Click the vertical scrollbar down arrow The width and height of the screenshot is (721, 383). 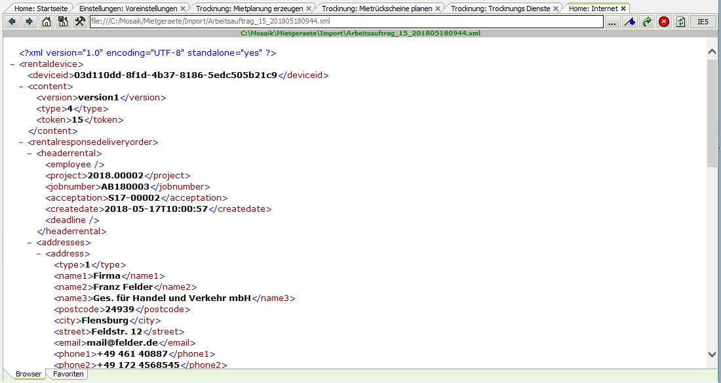pyautogui.click(x=713, y=354)
